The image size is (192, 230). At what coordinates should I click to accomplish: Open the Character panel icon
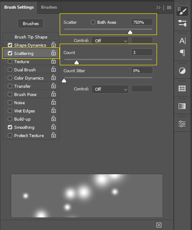pos(182,41)
